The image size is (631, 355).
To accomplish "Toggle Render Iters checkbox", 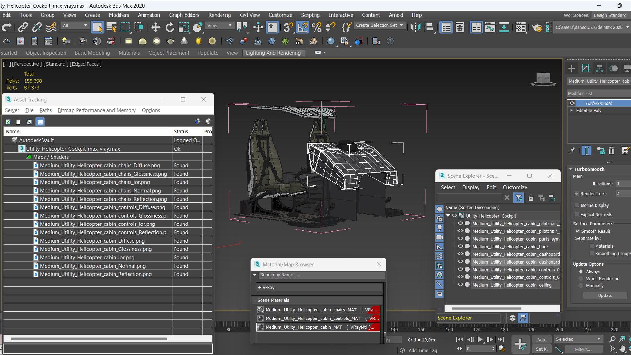I will tap(577, 194).
